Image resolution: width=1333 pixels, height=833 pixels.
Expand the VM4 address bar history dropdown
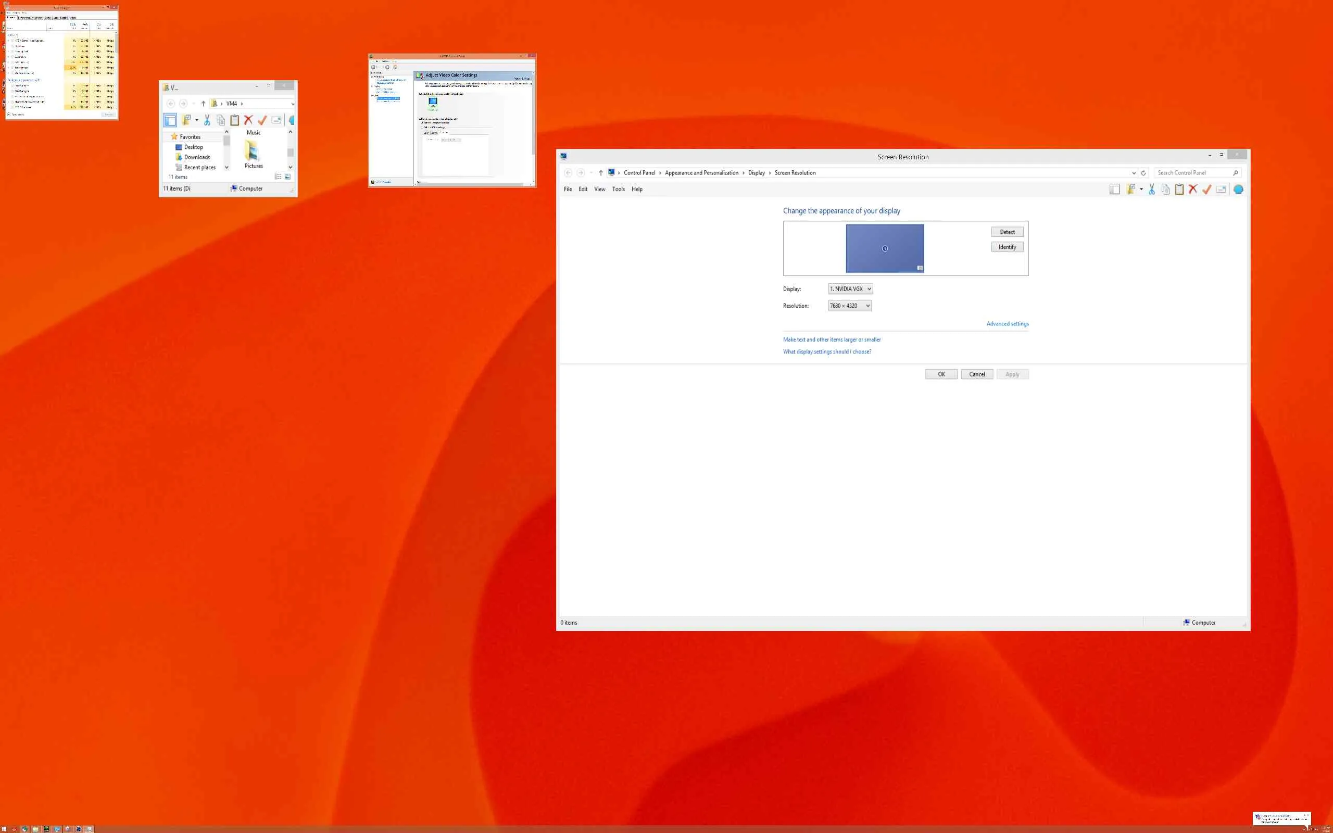pyautogui.click(x=293, y=104)
